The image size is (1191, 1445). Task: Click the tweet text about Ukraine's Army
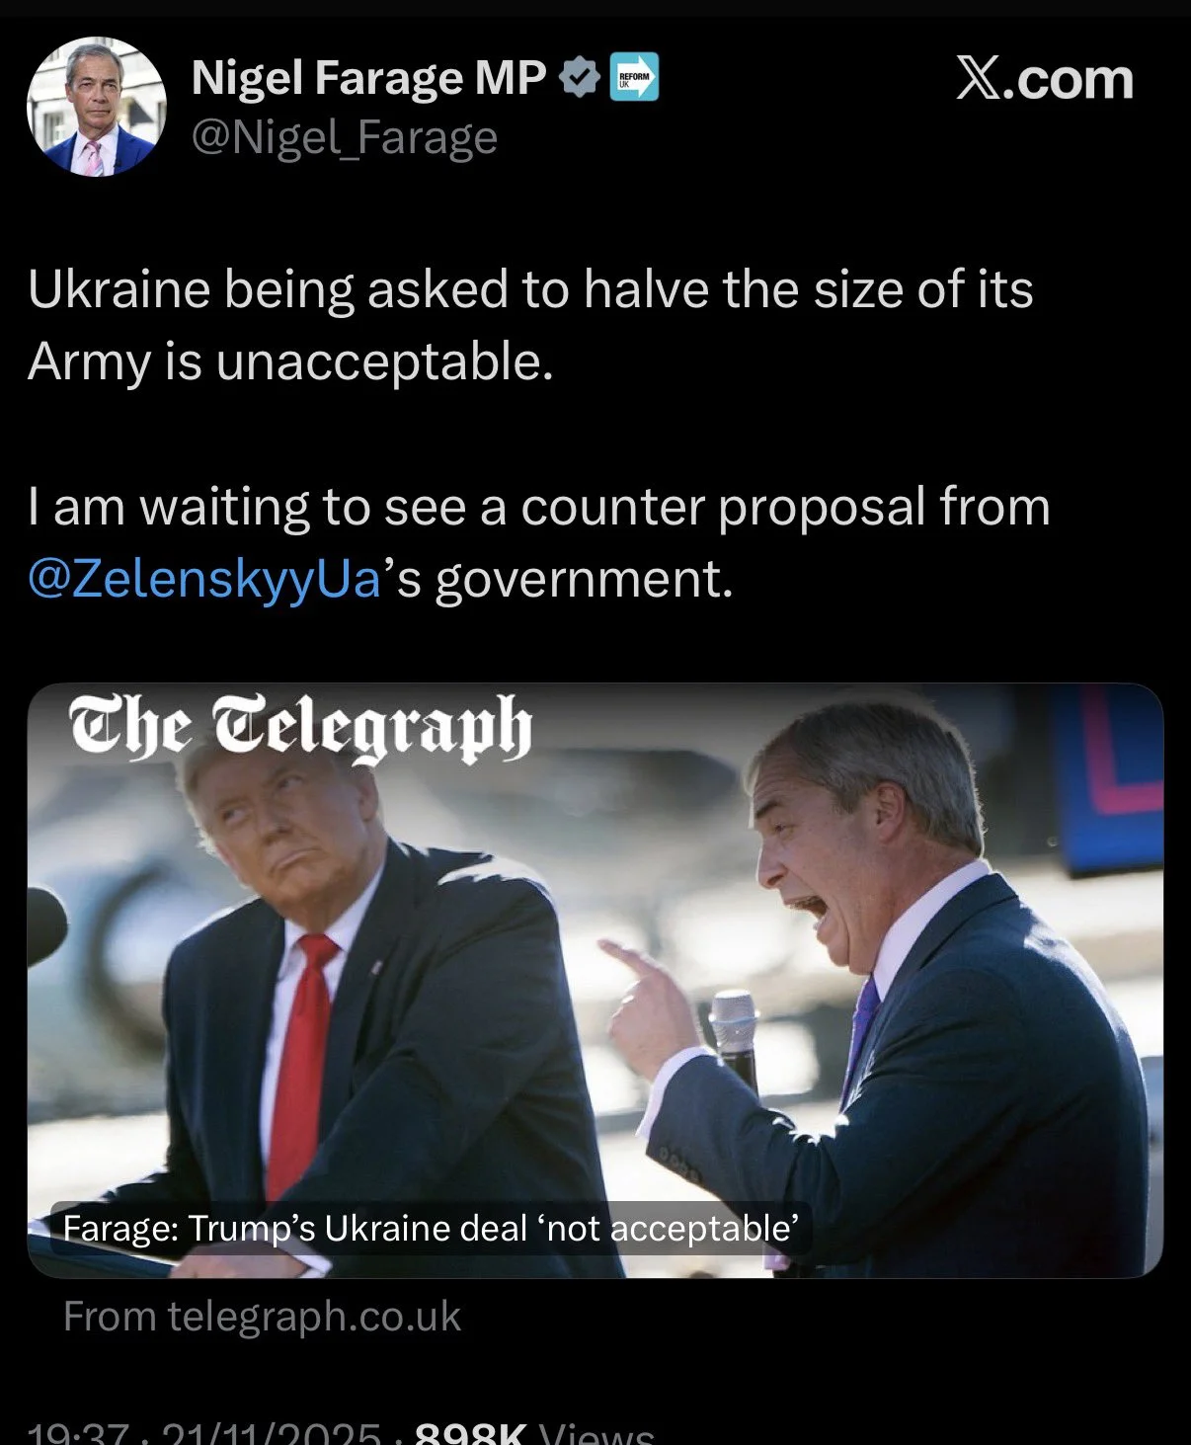(530, 325)
